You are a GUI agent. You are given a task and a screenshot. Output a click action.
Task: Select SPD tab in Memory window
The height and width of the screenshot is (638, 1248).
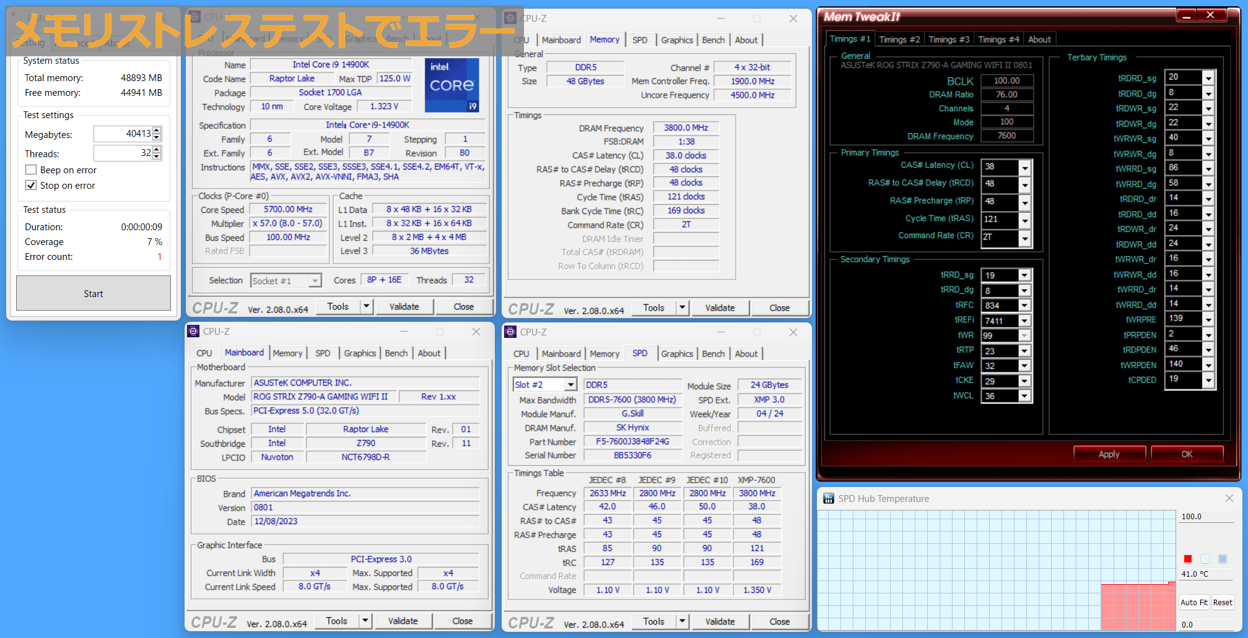click(640, 40)
